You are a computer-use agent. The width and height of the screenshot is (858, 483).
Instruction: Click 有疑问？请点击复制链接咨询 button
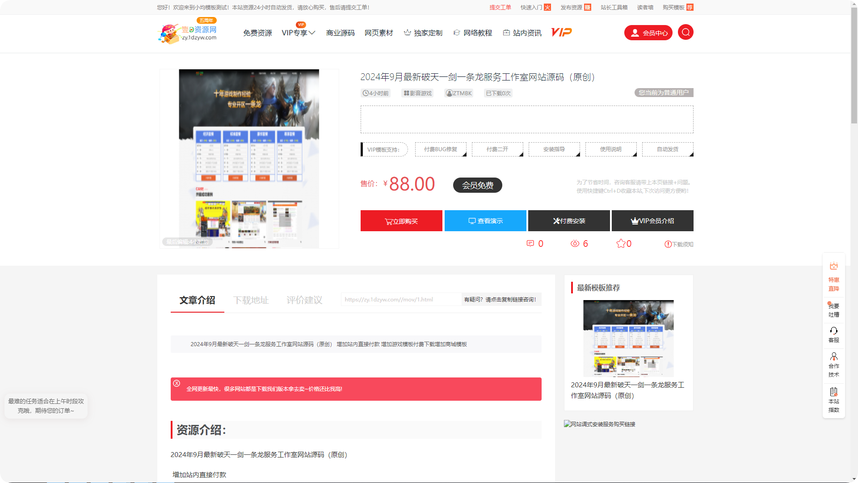(501, 299)
